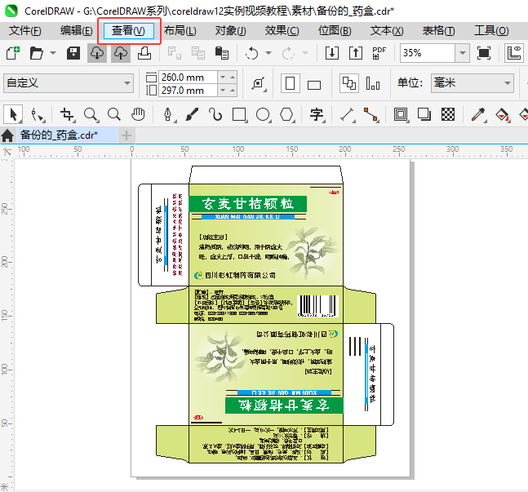The height and width of the screenshot is (492, 528).
Task: Click the page height 297.0 mm field
Action: [x=188, y=91]
